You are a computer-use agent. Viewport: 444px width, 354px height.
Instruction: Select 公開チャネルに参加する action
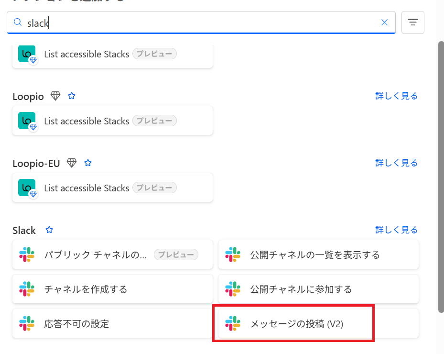[x=318, y=289]
